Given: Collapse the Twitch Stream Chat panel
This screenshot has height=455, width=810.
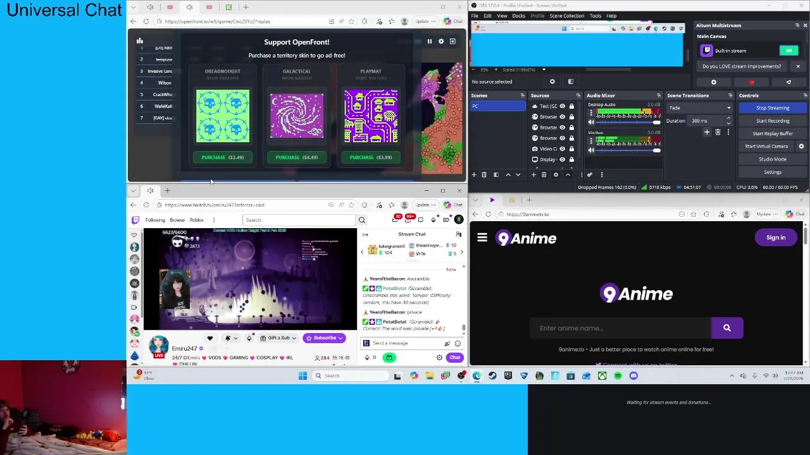Looking at the screenshot, I should (366, 234).
